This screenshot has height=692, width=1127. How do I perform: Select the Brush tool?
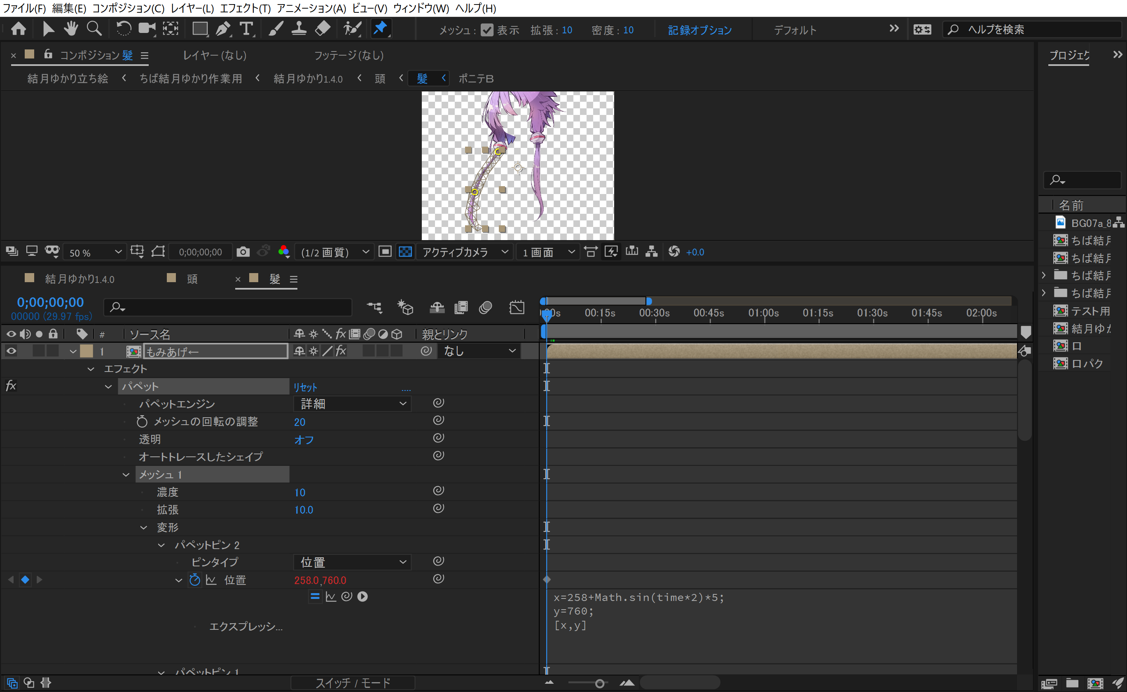[x=276, y=29]
